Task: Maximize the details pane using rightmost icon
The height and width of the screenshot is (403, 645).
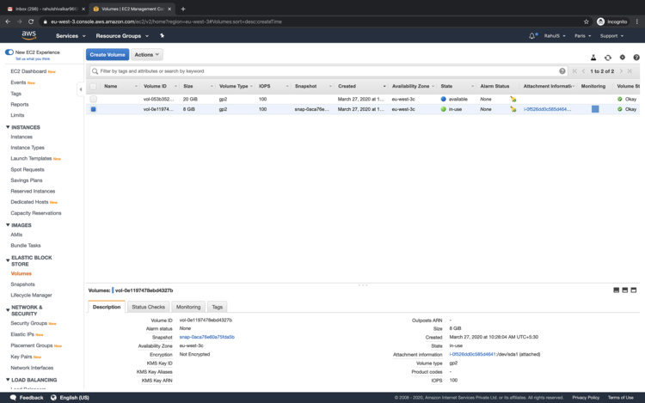Action: [634, 290]
